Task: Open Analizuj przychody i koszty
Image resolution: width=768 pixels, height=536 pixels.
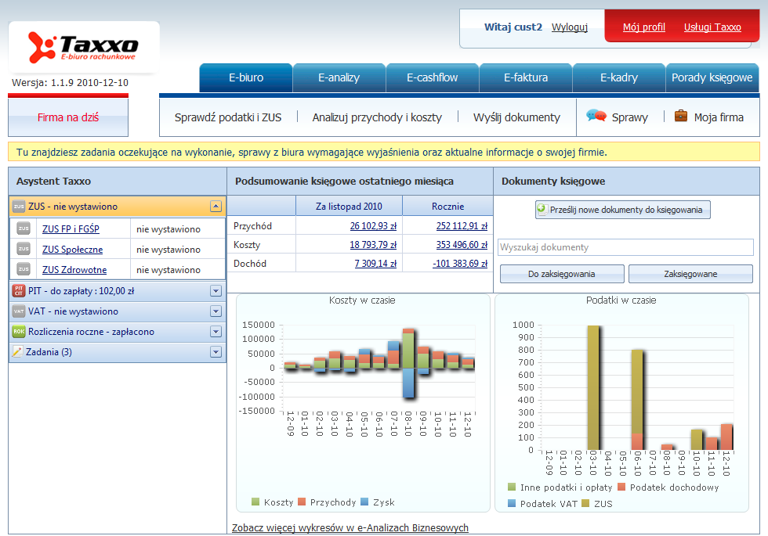Action: point(377,117)
